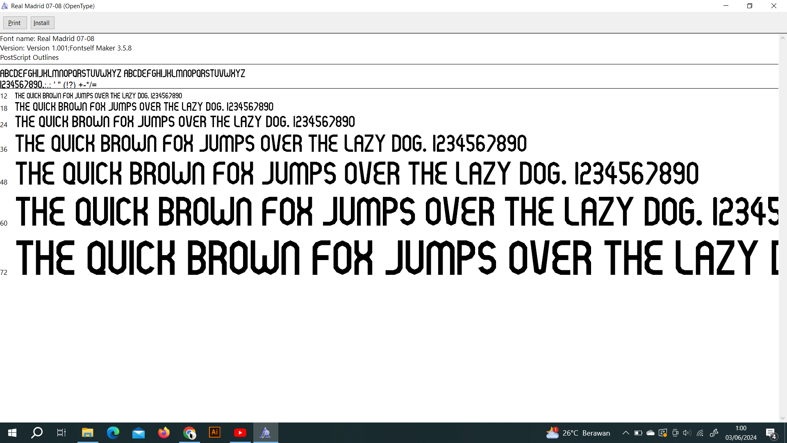Click the Print button

(x=15, y=23)
